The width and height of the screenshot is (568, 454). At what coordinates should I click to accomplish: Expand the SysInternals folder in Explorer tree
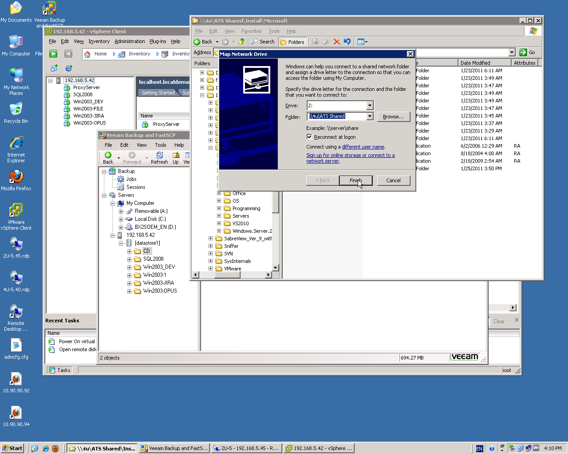(210, 261)
